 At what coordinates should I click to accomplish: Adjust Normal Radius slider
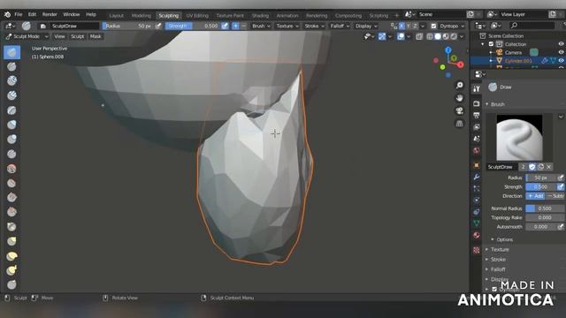[545, 208]
